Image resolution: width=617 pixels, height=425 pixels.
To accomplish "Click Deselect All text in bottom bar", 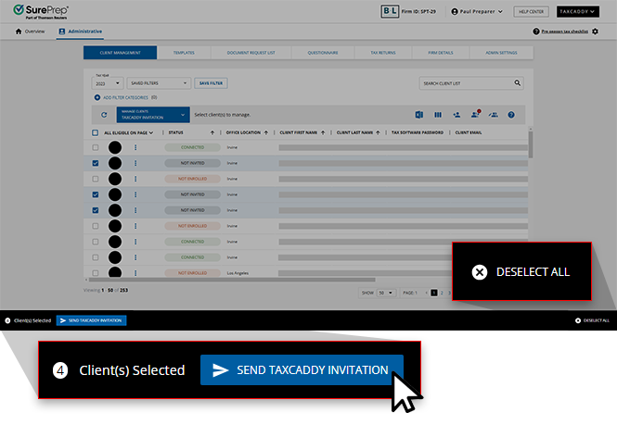I will tap(597, 320).
